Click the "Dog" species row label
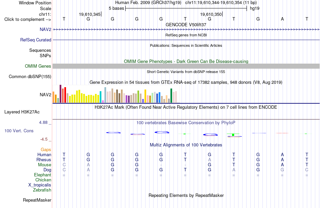Screen dimensions: 320x208 tap(47, 170)
